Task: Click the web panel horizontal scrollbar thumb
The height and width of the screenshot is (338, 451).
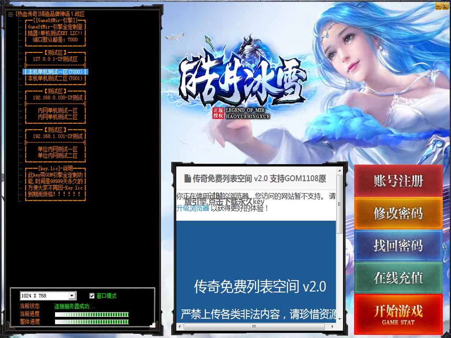Action: pos(254,327)
